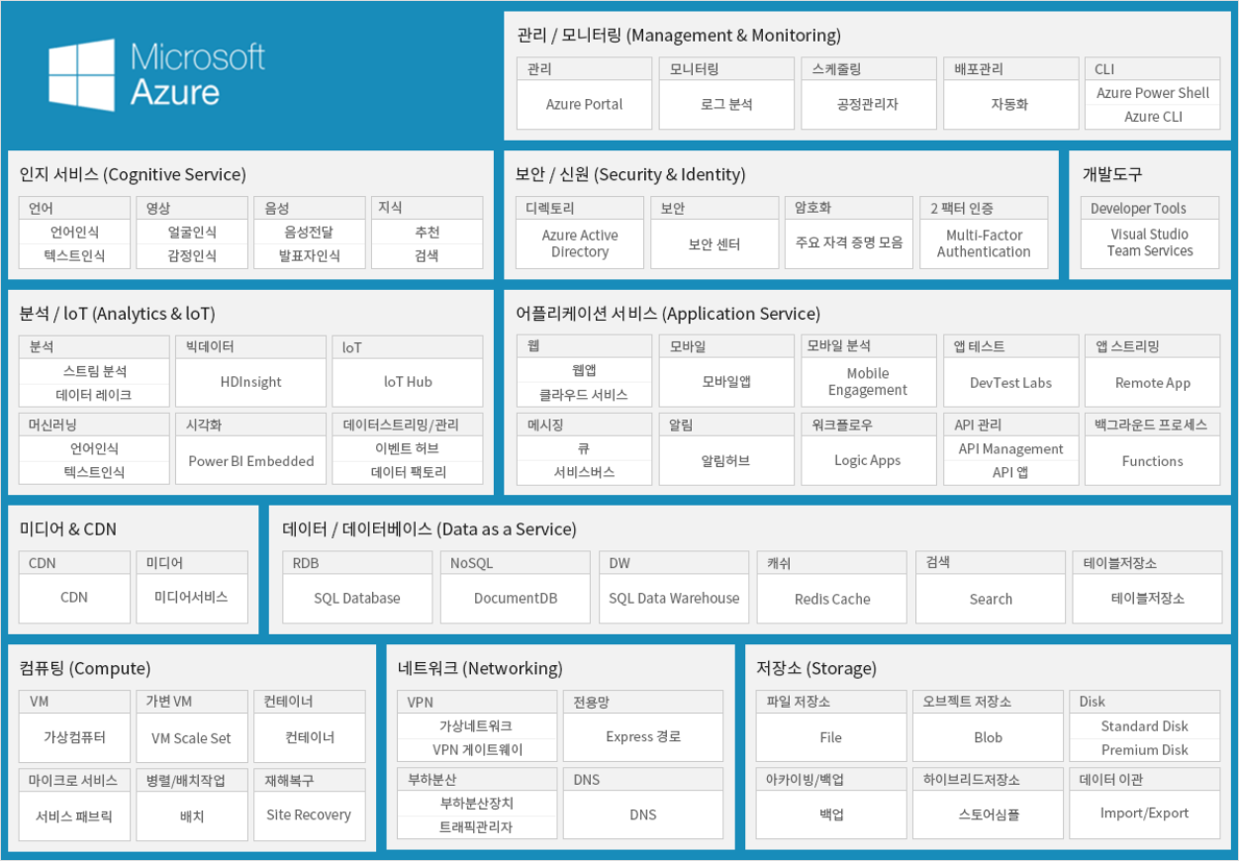Select Power BI Embedded box
The height and width of the screenshot is (861, 1239).
tap(250, 461)
